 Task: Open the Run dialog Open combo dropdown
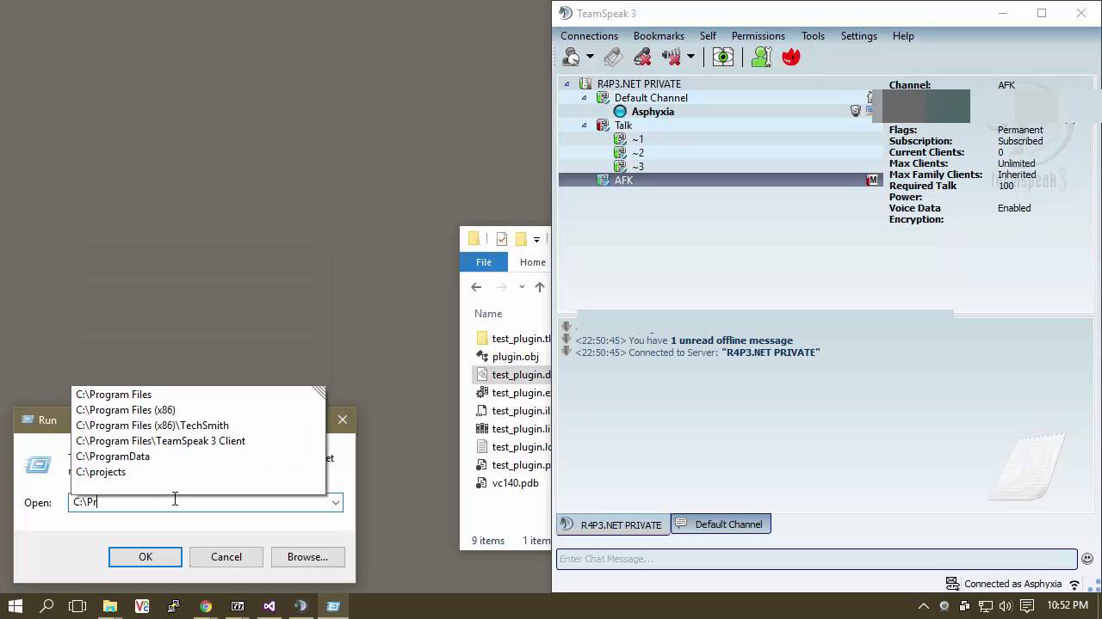pyautogui.click(x=335, y=502)
